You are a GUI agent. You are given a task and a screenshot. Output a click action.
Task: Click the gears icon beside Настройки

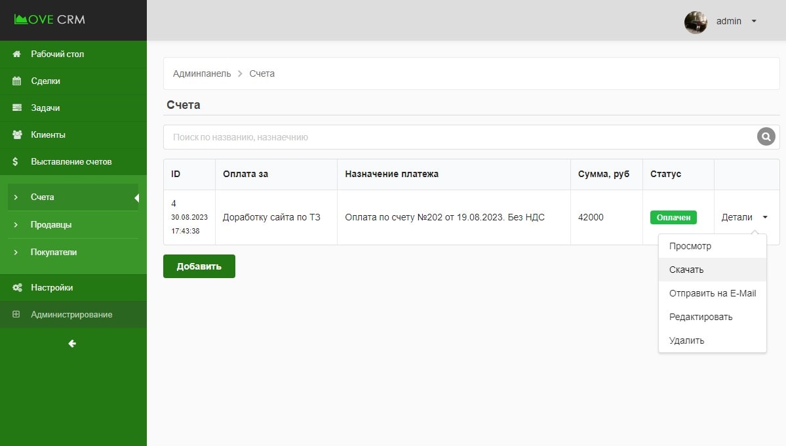coord(17,287)
